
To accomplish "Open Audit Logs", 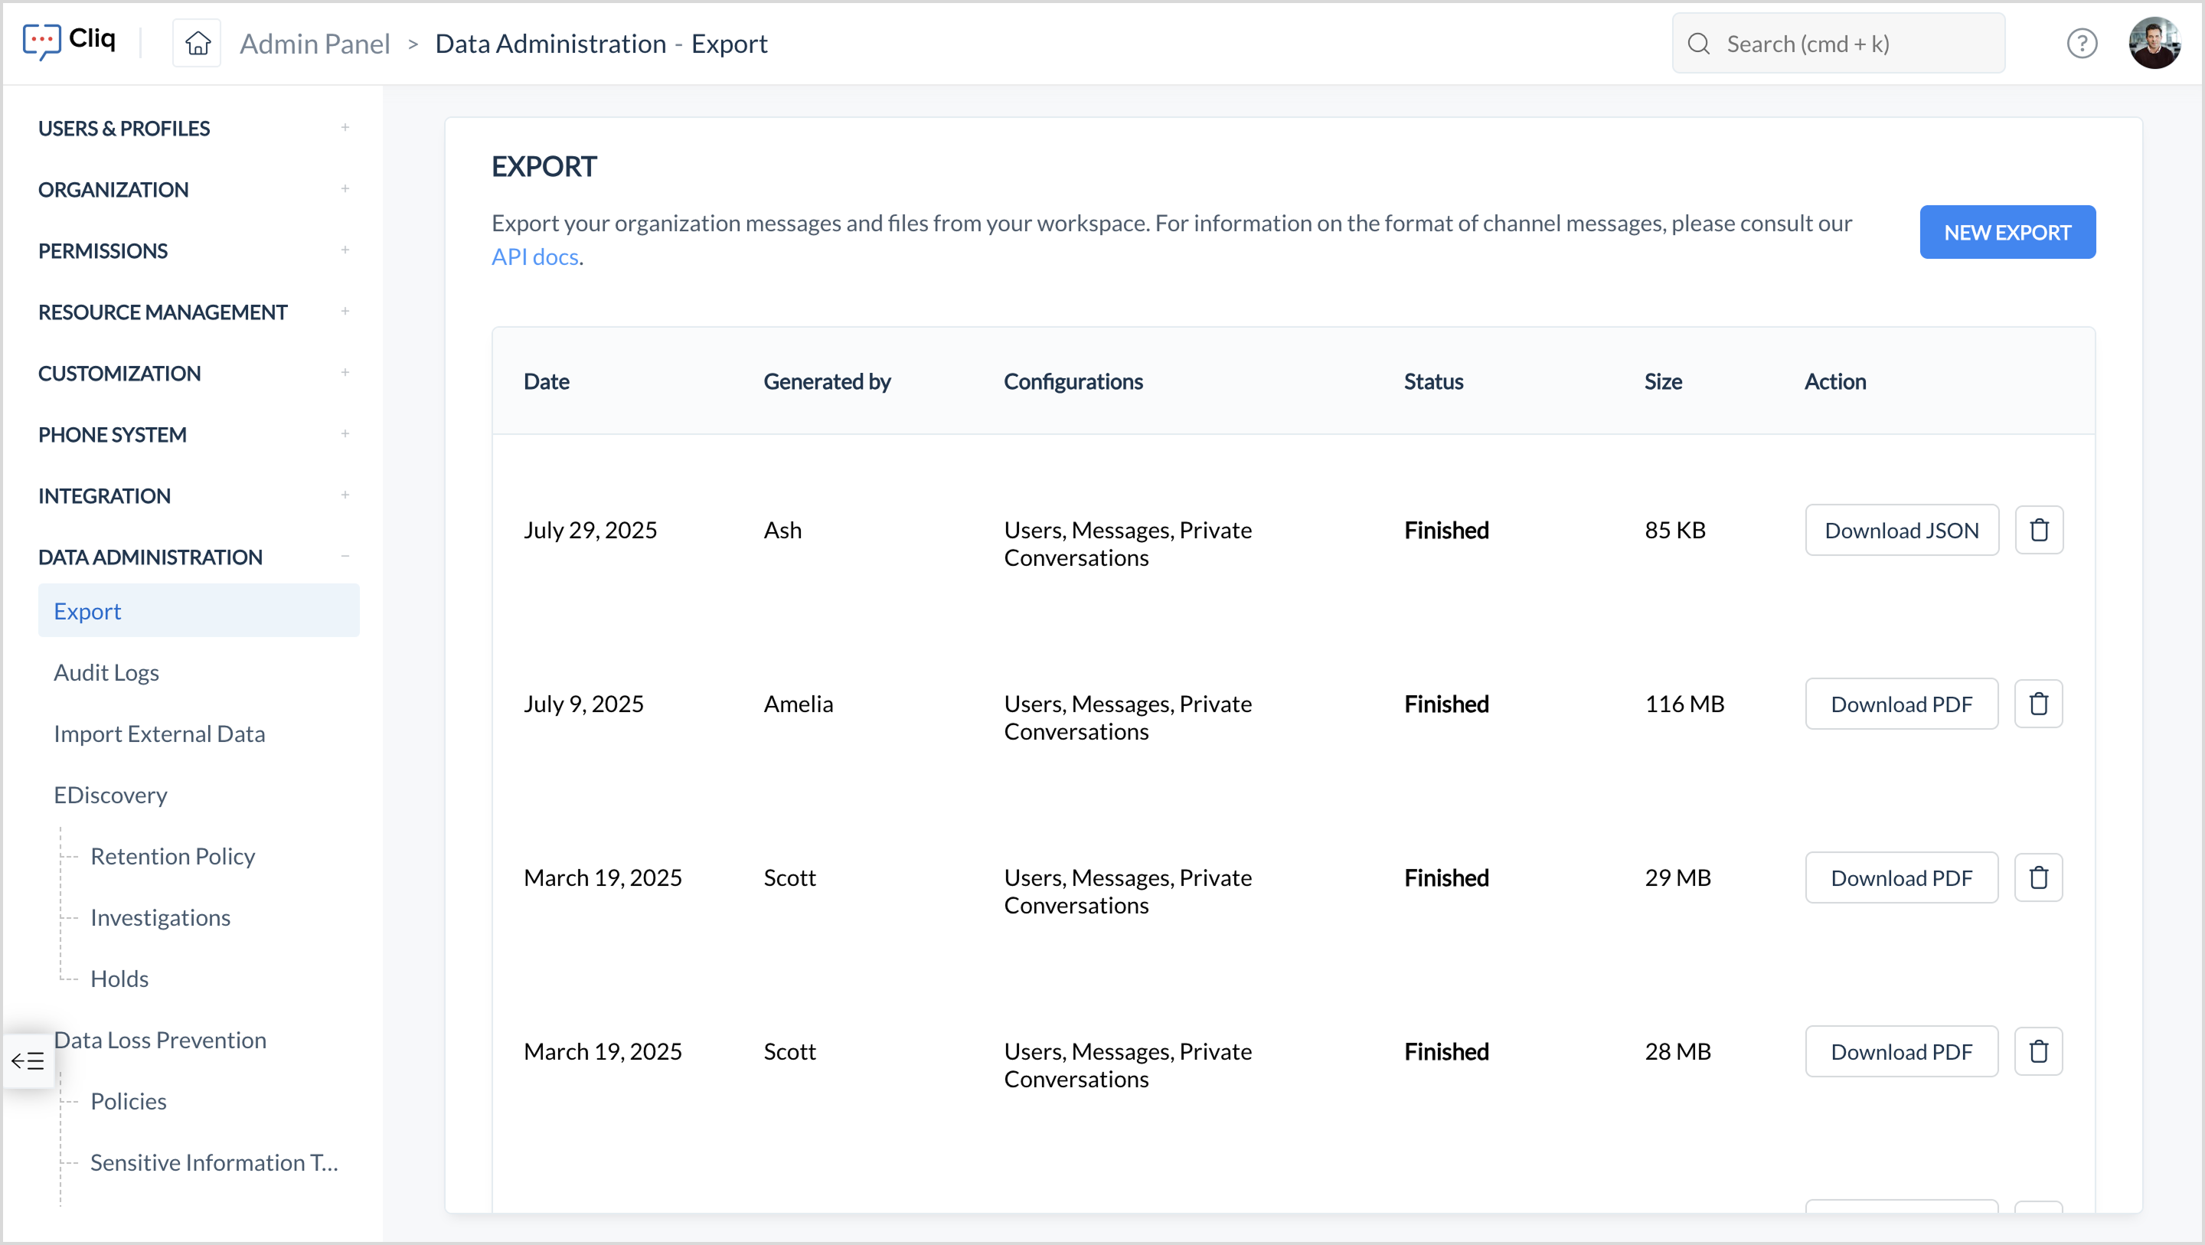I will (106, 672).
